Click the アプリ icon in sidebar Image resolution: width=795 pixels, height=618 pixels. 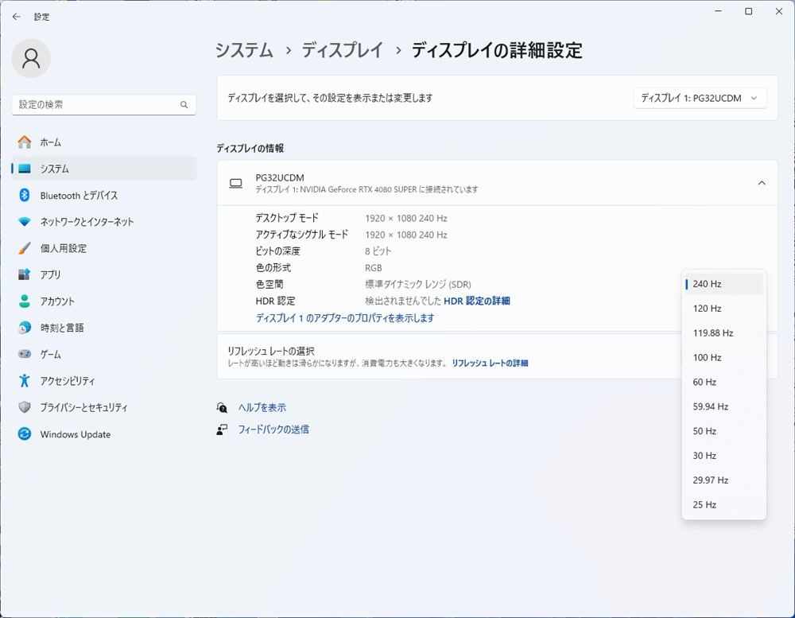pyautogui.click(x=25, y=274)
